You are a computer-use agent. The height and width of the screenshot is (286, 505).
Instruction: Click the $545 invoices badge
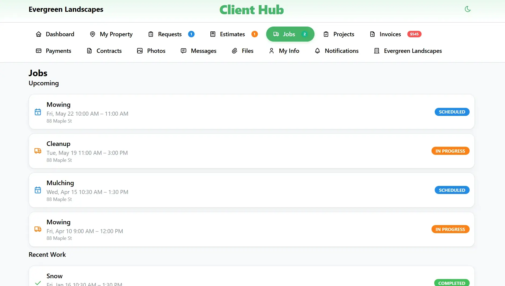tap(414, 34)
